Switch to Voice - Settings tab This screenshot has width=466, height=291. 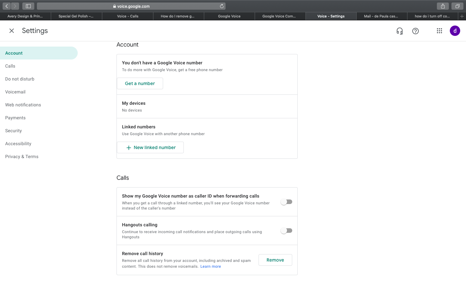click(331, 16)
